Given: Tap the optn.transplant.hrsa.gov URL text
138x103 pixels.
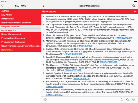Looking at the screenshot, I should 90,31.
